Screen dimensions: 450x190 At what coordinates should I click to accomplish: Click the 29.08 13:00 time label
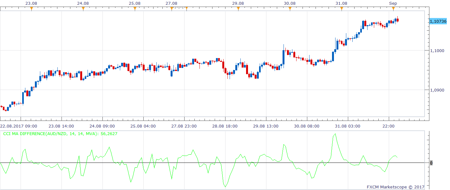266,126
